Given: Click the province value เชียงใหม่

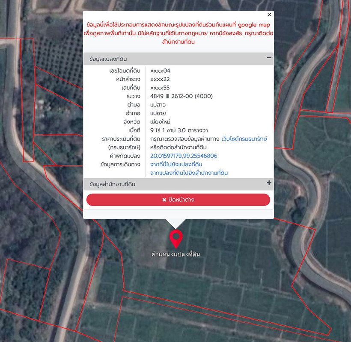Looking at the screenshot, I should (160, 121).
